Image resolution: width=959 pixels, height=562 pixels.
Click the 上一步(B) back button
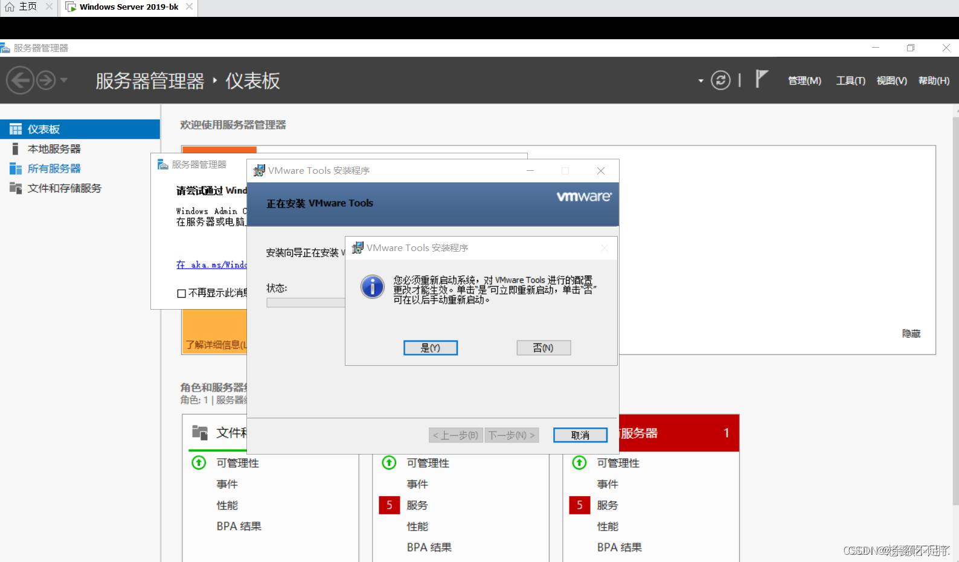(456, 435)
